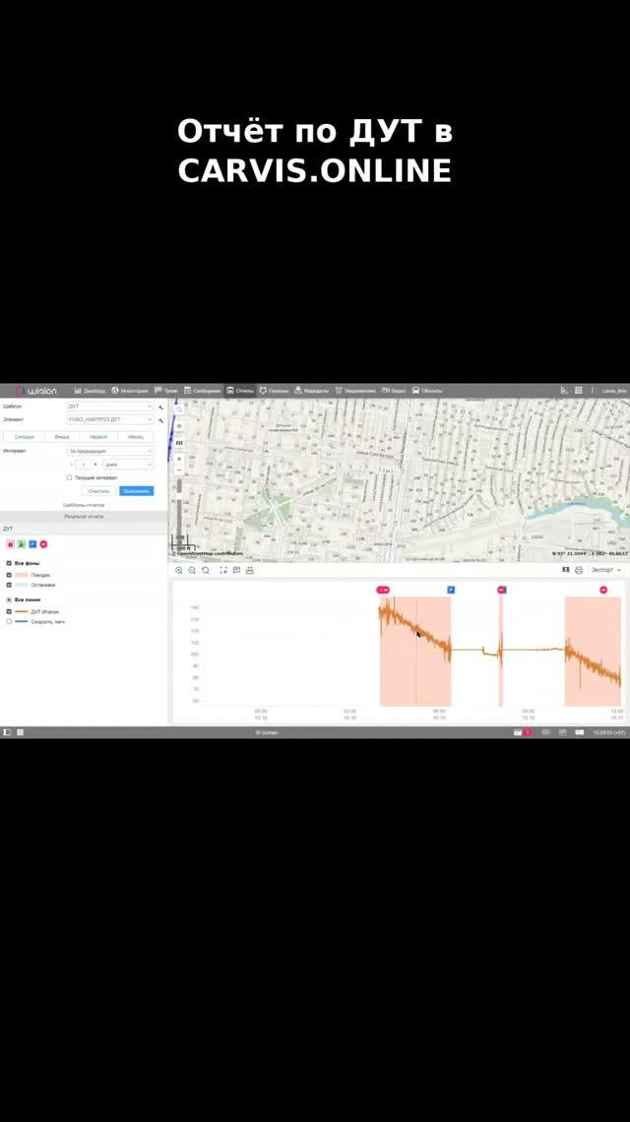Image resolution: width=630 pixels, height=1122 pixels.
Task: Expand the Шаблоны отчетов section
Action: (84, 505)
